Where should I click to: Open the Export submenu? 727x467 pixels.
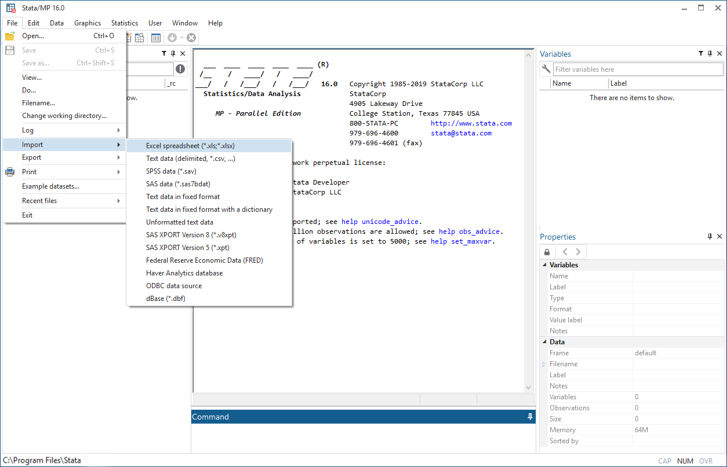31,157
